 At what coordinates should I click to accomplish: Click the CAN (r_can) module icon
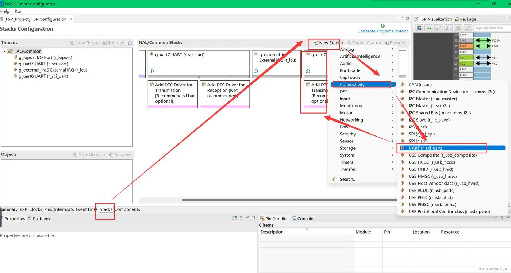[x=403, y=85]
